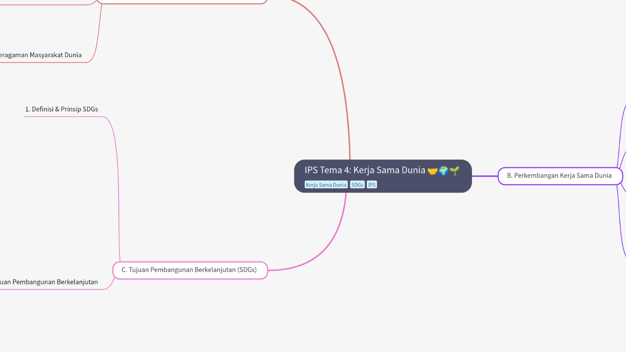Click the 'IPS' tag on central node

tap(372, 185)
